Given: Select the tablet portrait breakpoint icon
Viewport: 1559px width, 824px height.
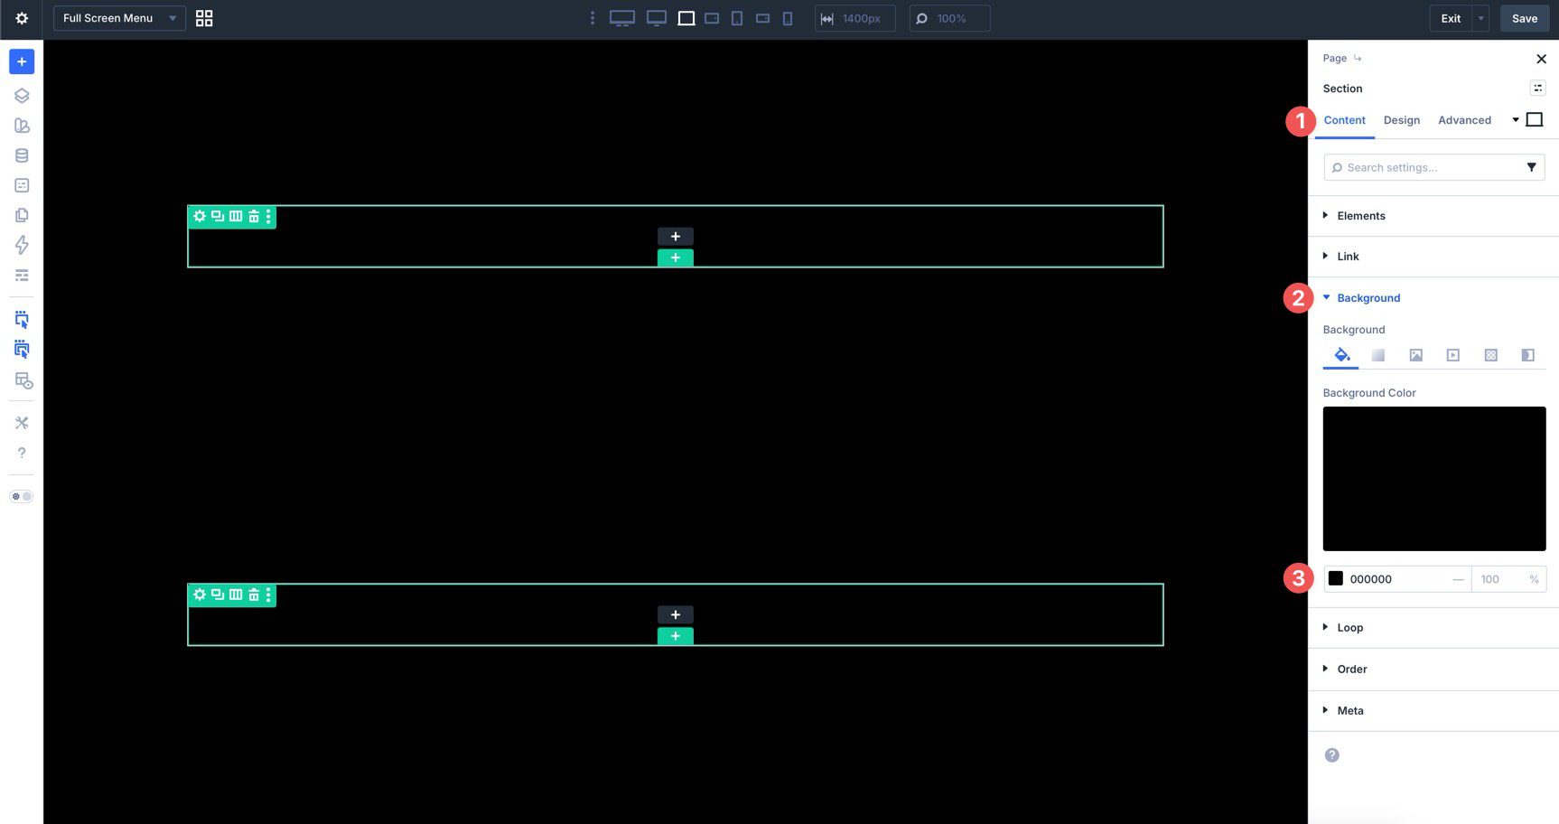Looking at the screenshot, I should pyautogui.click(x=737, y=18).
